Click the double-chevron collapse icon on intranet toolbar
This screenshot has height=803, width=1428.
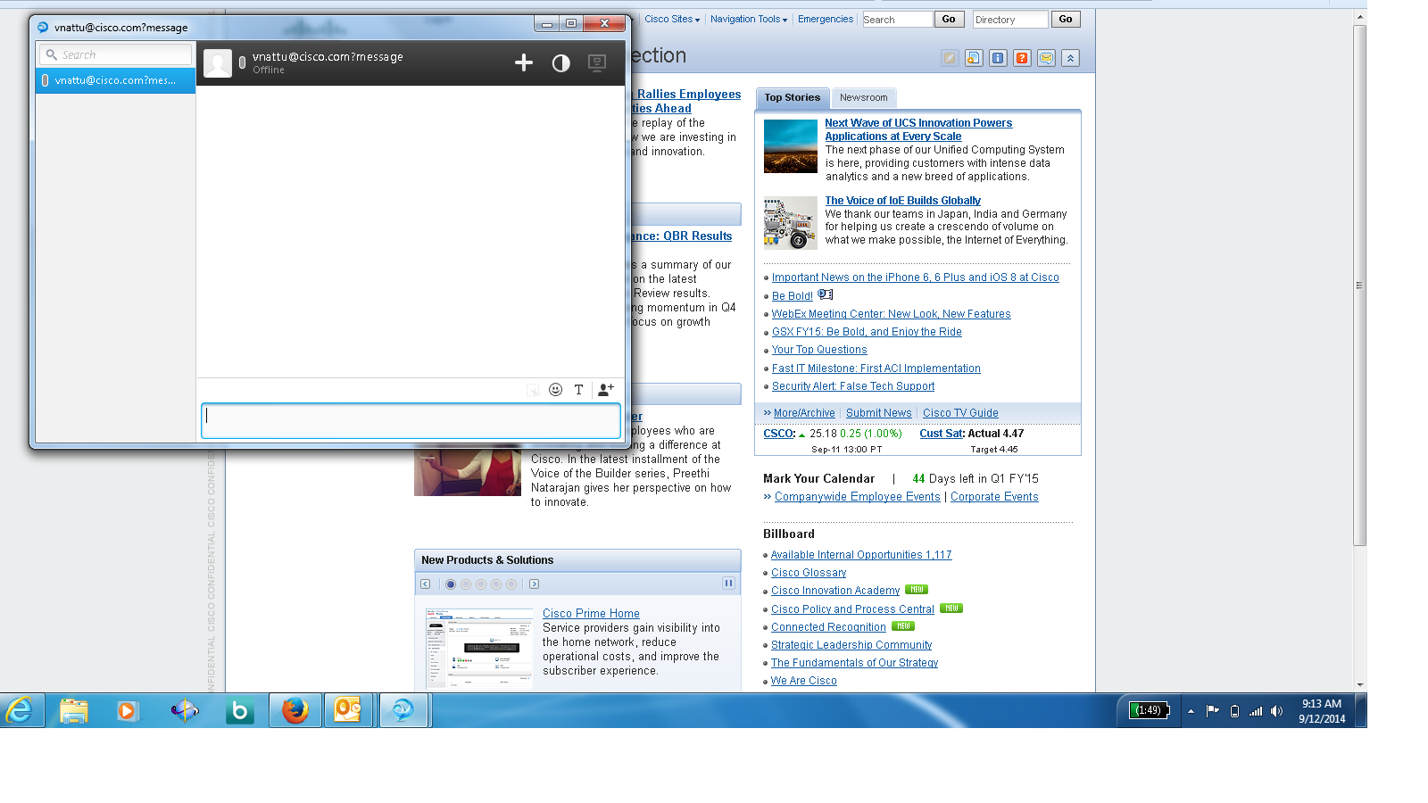tap(1070, 58)
